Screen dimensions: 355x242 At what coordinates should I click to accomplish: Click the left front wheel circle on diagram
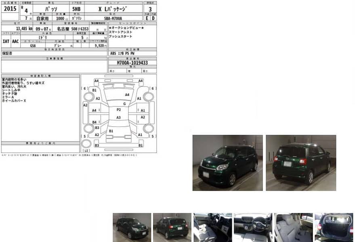tap(89, 96)
